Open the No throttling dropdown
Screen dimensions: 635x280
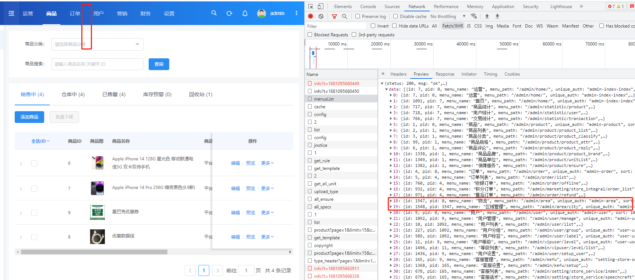click(x=448, y=16)
